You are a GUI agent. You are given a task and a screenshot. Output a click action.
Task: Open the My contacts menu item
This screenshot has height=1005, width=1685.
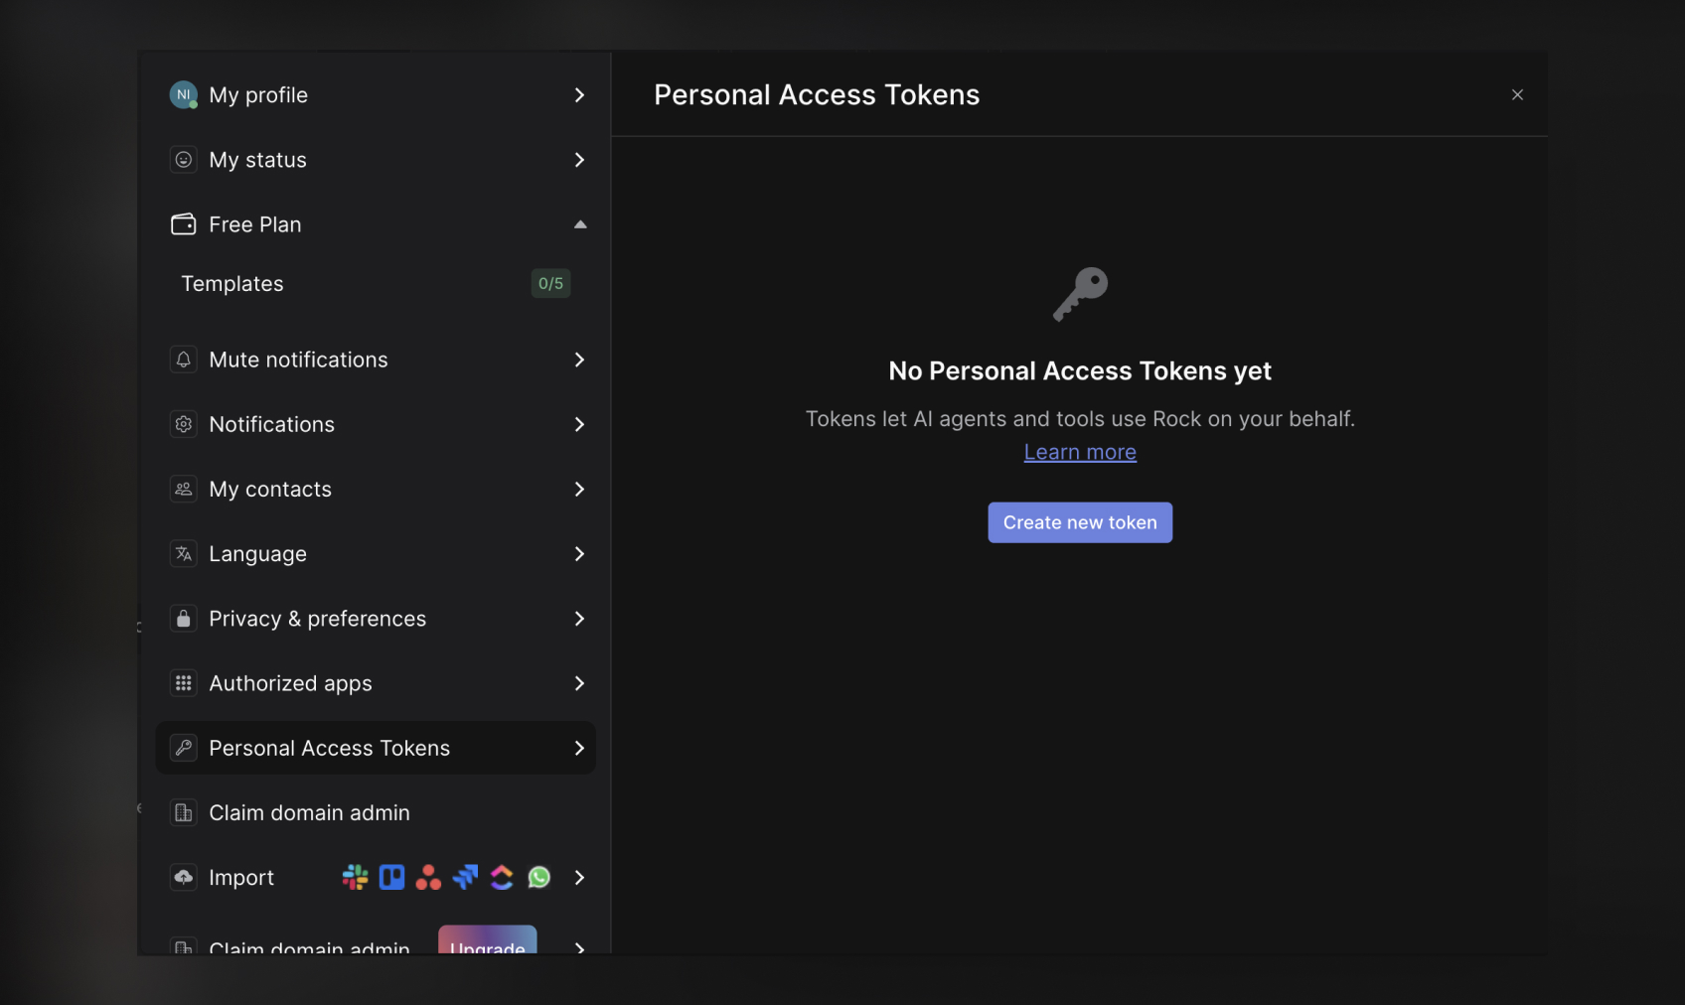pyautogui.click(x=376, y=490)
